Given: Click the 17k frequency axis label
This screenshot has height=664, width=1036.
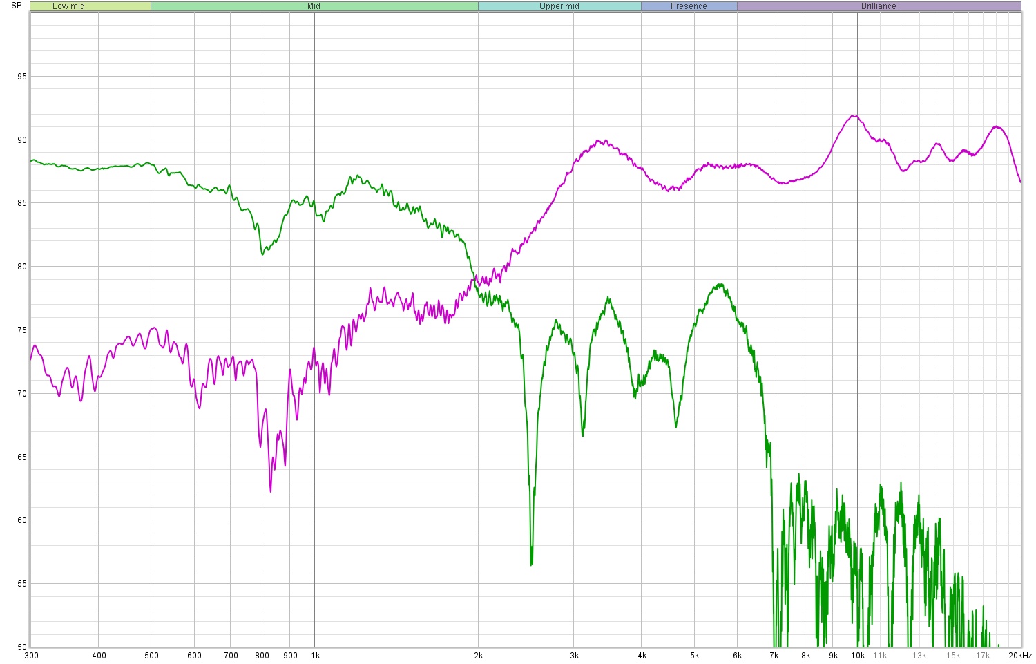Looking at the screenshot, I should pyautogui.click(x=983, y=656).
